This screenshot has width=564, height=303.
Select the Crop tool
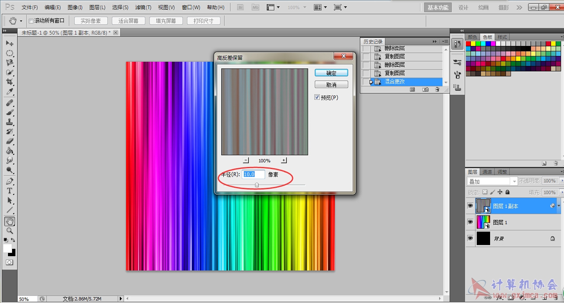tap(10, 82)
